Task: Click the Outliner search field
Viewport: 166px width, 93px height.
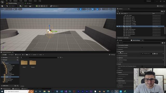Action: [139, 11]
